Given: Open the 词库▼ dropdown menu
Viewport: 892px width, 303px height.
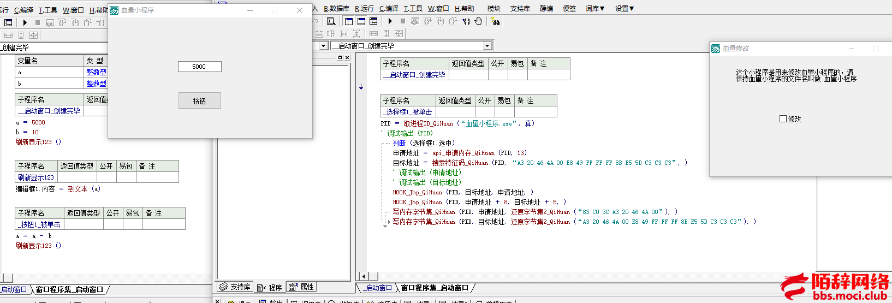Looking at the screenshot, I should pyautogui.click(x=595, y=8).
